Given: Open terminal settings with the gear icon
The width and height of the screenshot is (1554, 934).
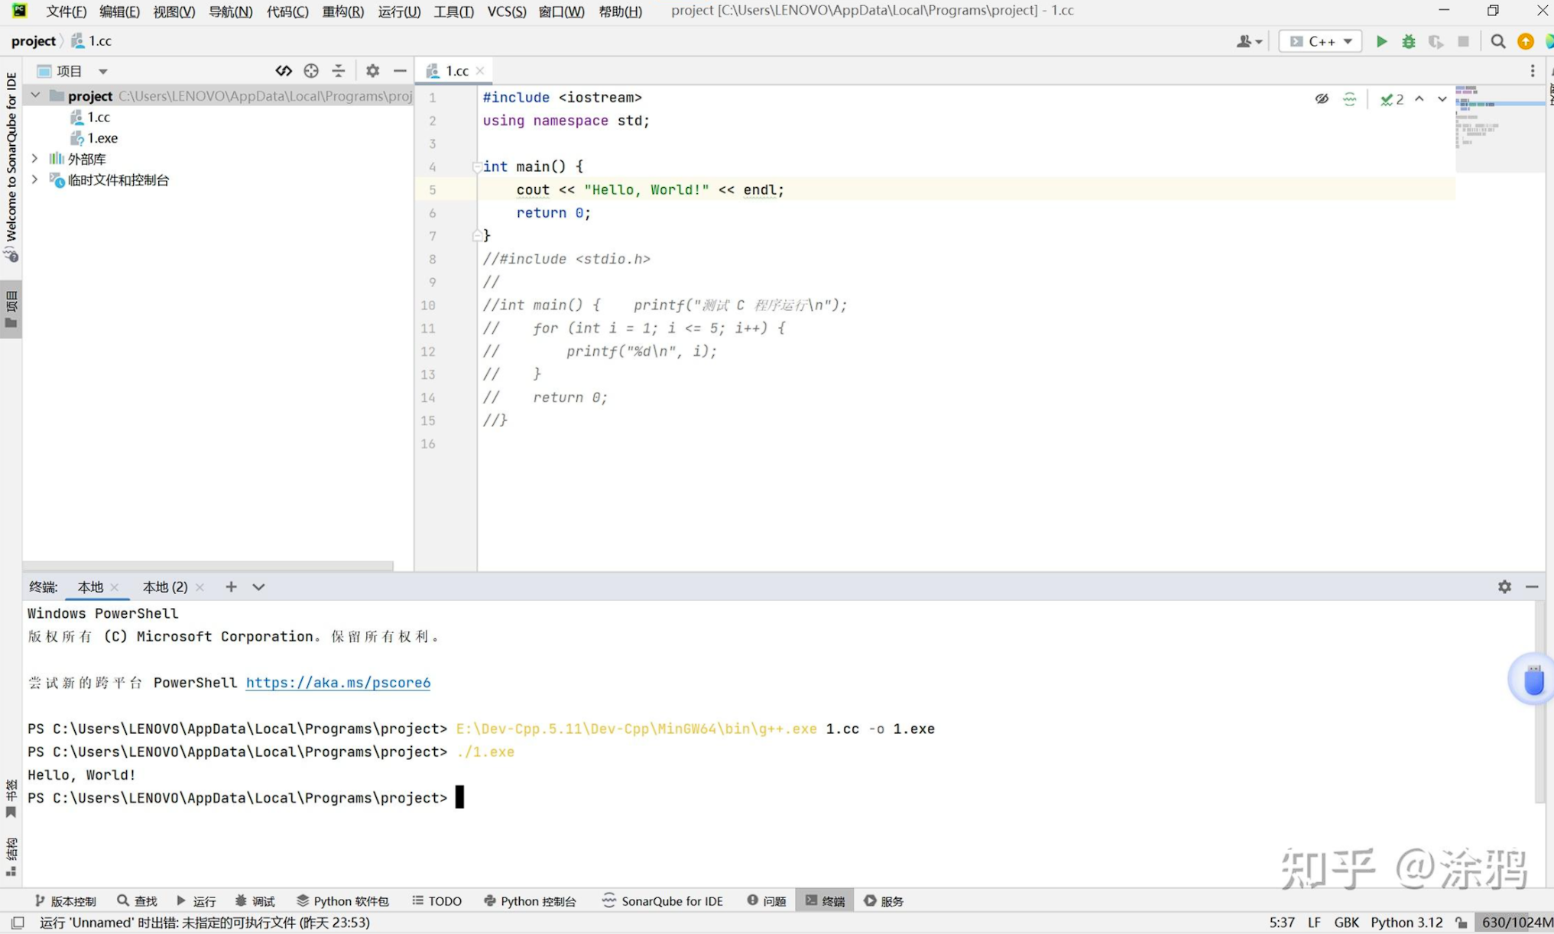Looking at the screenshot, I should [1504, 587].
